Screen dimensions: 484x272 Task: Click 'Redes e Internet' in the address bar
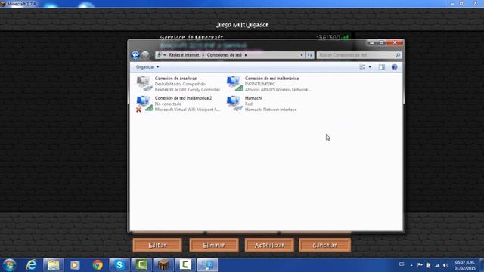(x=184, y=55)
